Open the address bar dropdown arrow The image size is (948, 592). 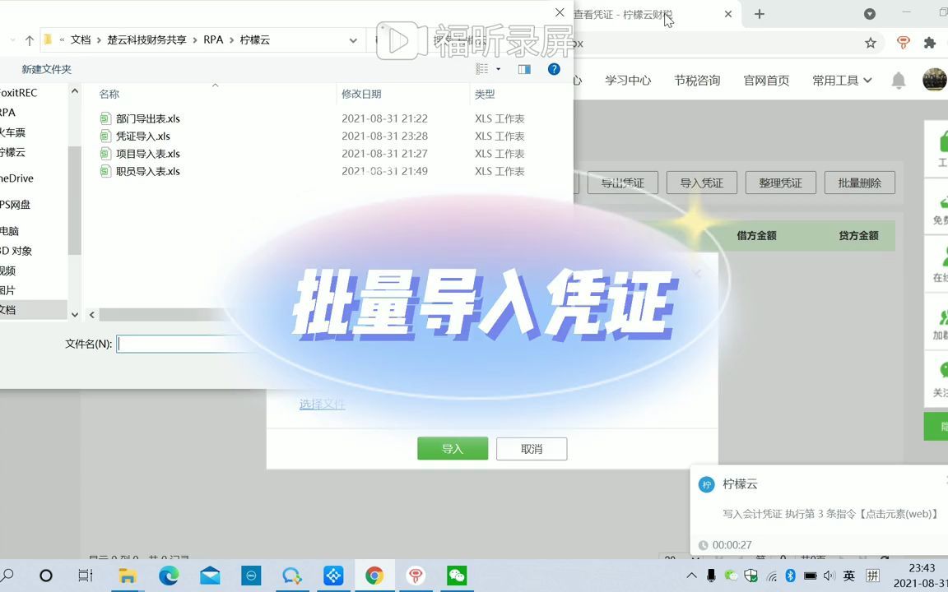coord(353,39)
